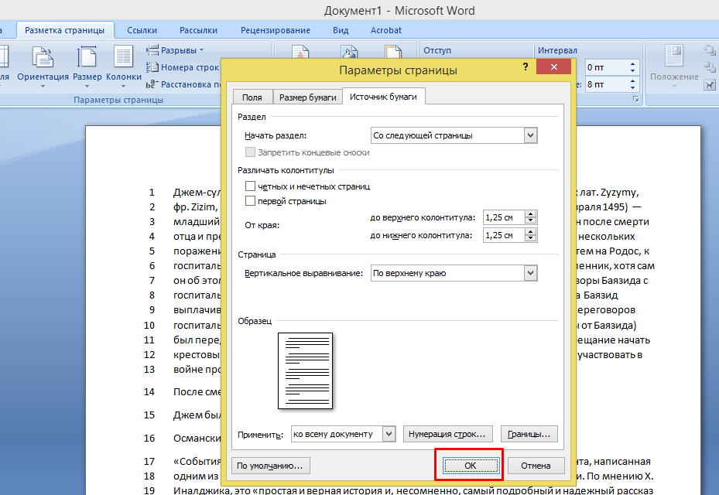Click the bring-to-front icon right of Положение
The width and height of the screenshot is (719, 495).
710,50
